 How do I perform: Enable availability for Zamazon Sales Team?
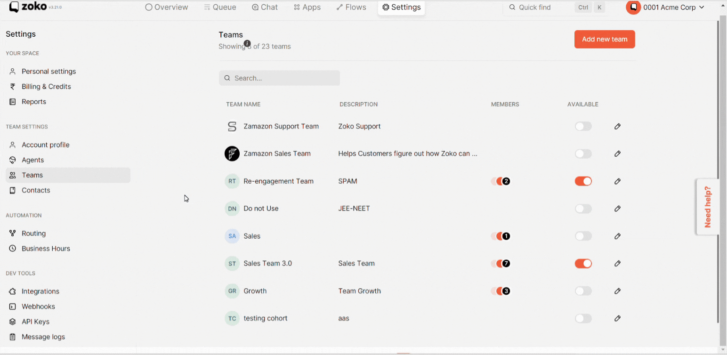(x=583, y=153)
